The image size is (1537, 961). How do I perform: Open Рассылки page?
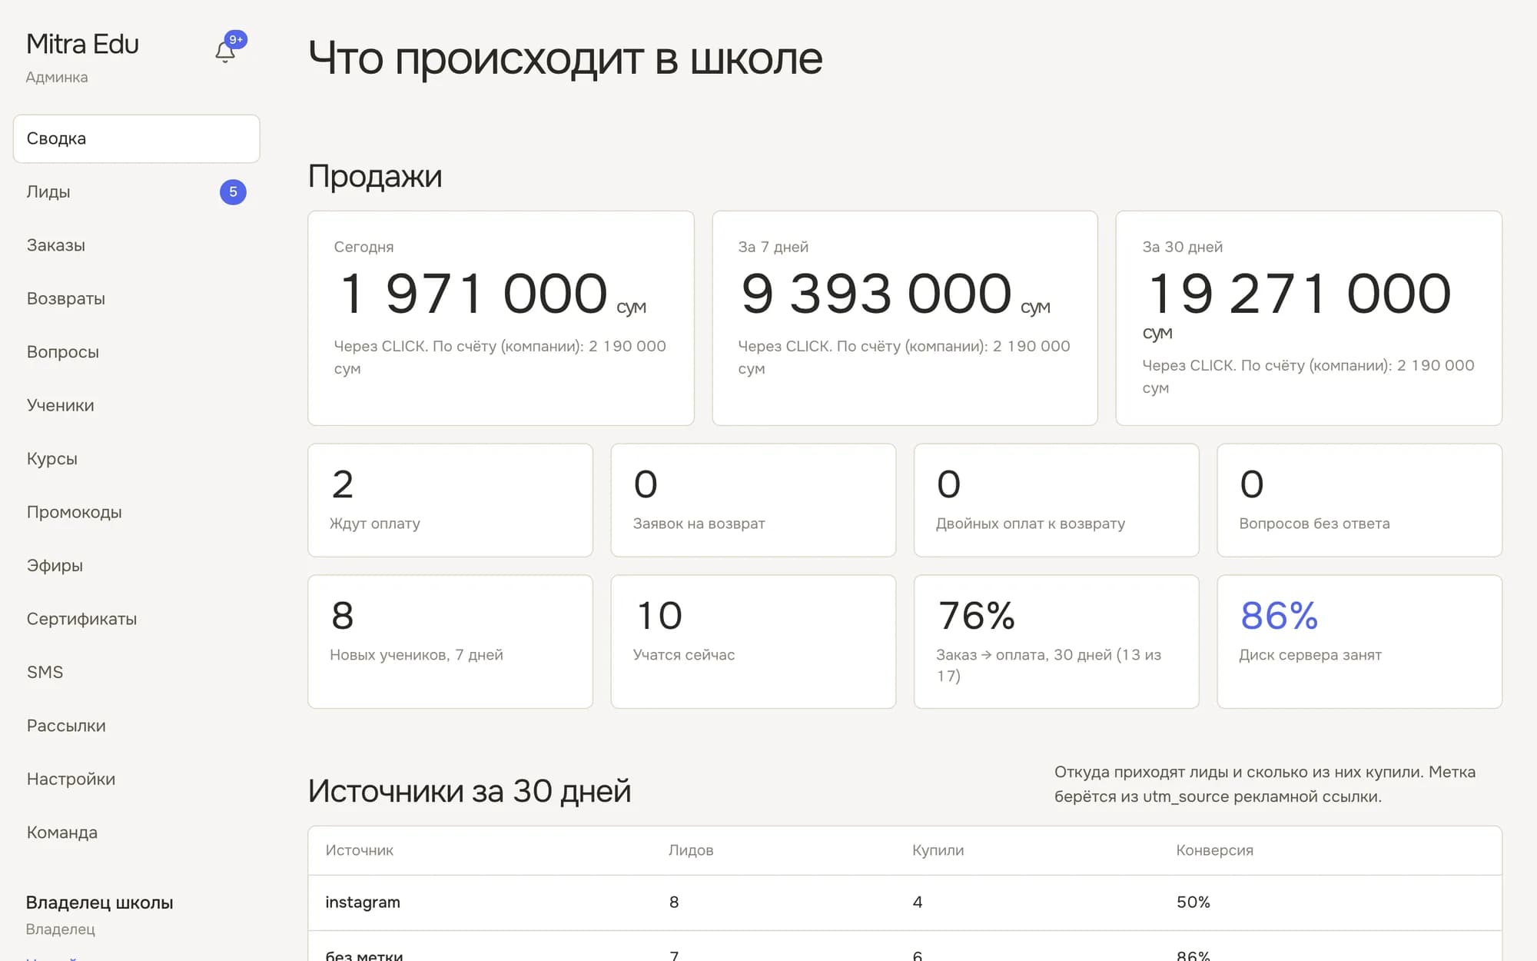(x=136, y=726)
